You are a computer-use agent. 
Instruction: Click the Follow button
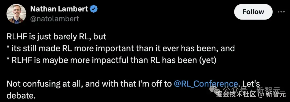click(x=253, y=12)
